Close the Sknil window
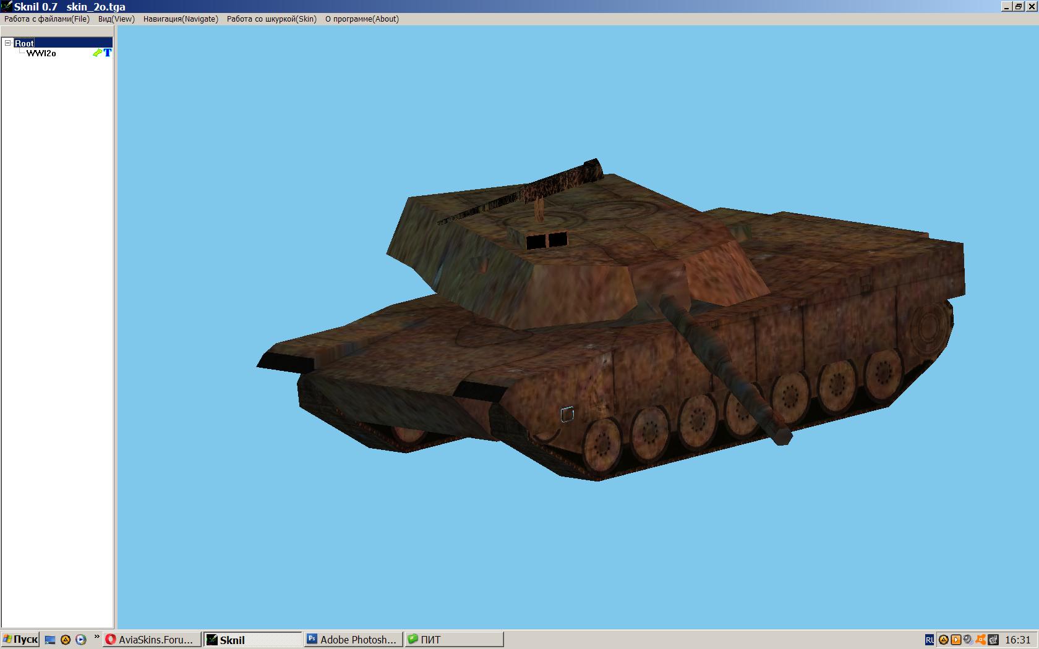The height and width of the screenshot is (649, 1039). 1031,6
